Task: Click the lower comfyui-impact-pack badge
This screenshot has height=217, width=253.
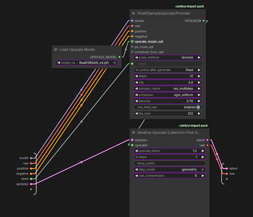Action: tap(193, 125)
